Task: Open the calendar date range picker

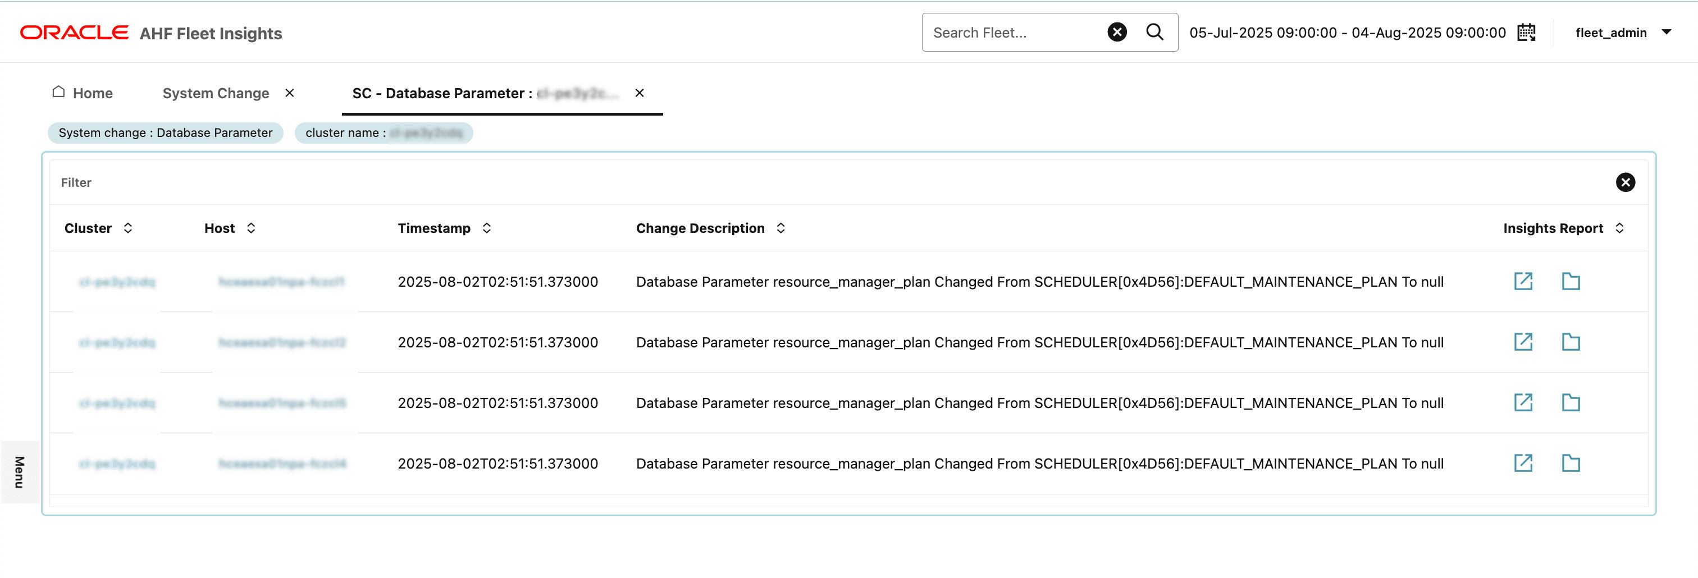Action: pyautogui.click(x=1528, y=33)
